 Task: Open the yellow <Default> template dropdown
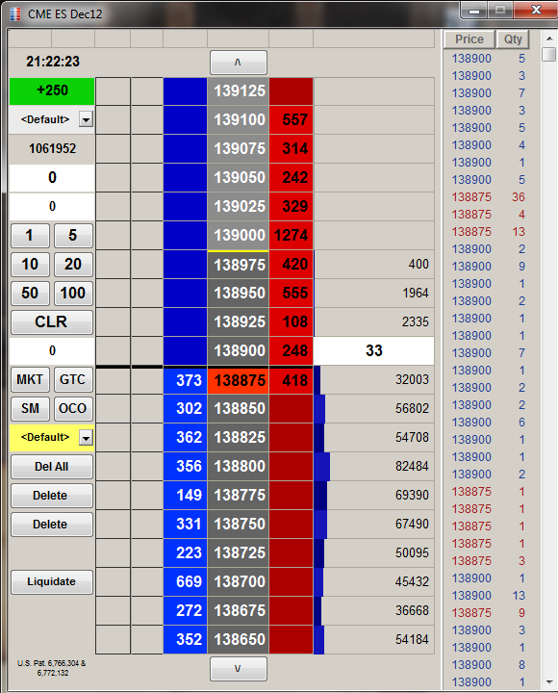coord(86,438)
